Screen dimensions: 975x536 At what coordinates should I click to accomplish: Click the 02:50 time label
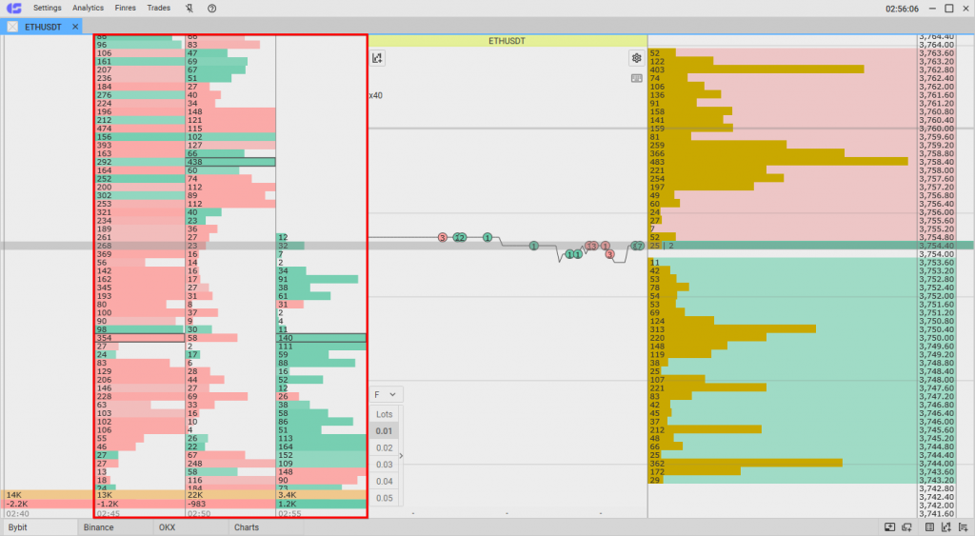[x=199, y=513]
